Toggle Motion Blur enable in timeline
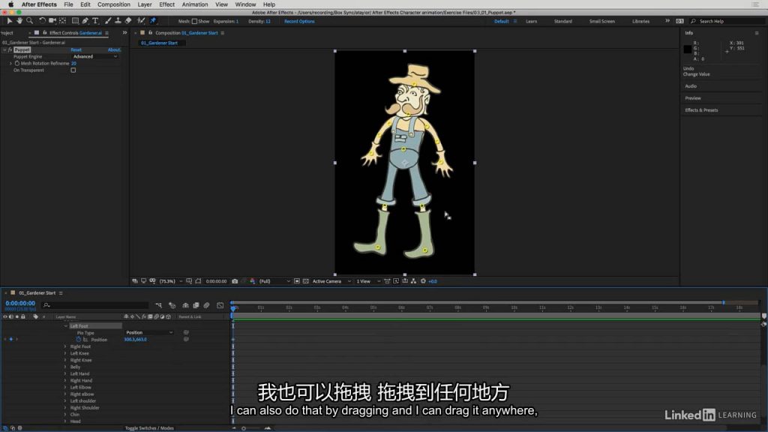This screenshot has width=768, height=432. point(207,305)
